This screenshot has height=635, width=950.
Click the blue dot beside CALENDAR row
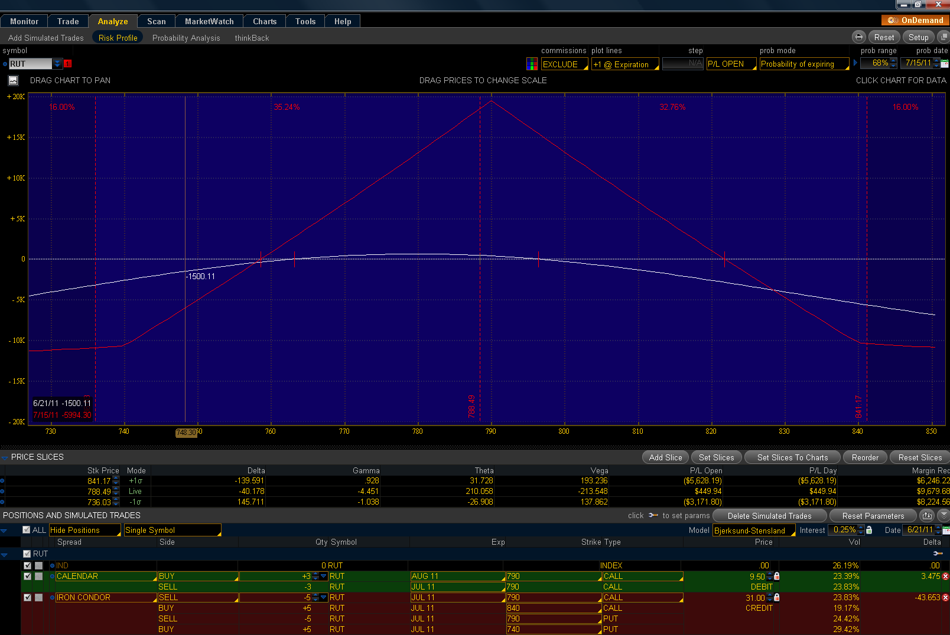(x=52, y=576)
